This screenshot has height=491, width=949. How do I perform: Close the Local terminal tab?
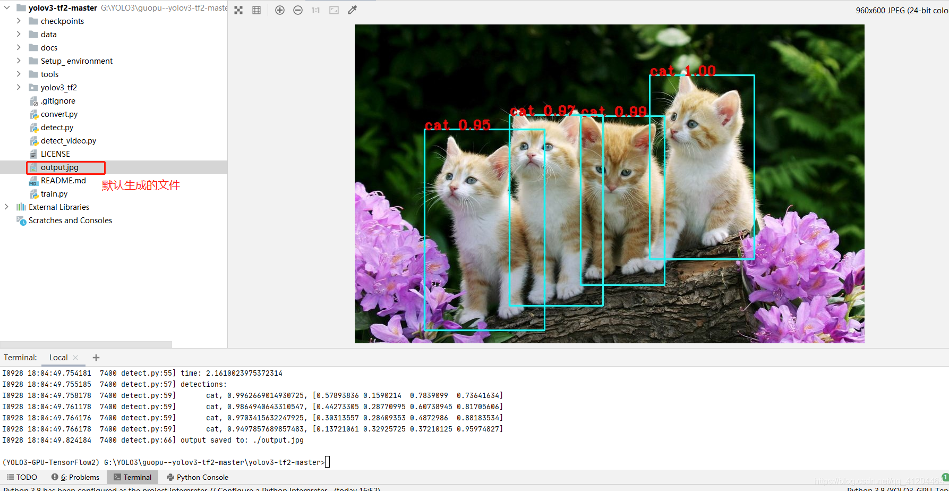[x=75, y=357]
